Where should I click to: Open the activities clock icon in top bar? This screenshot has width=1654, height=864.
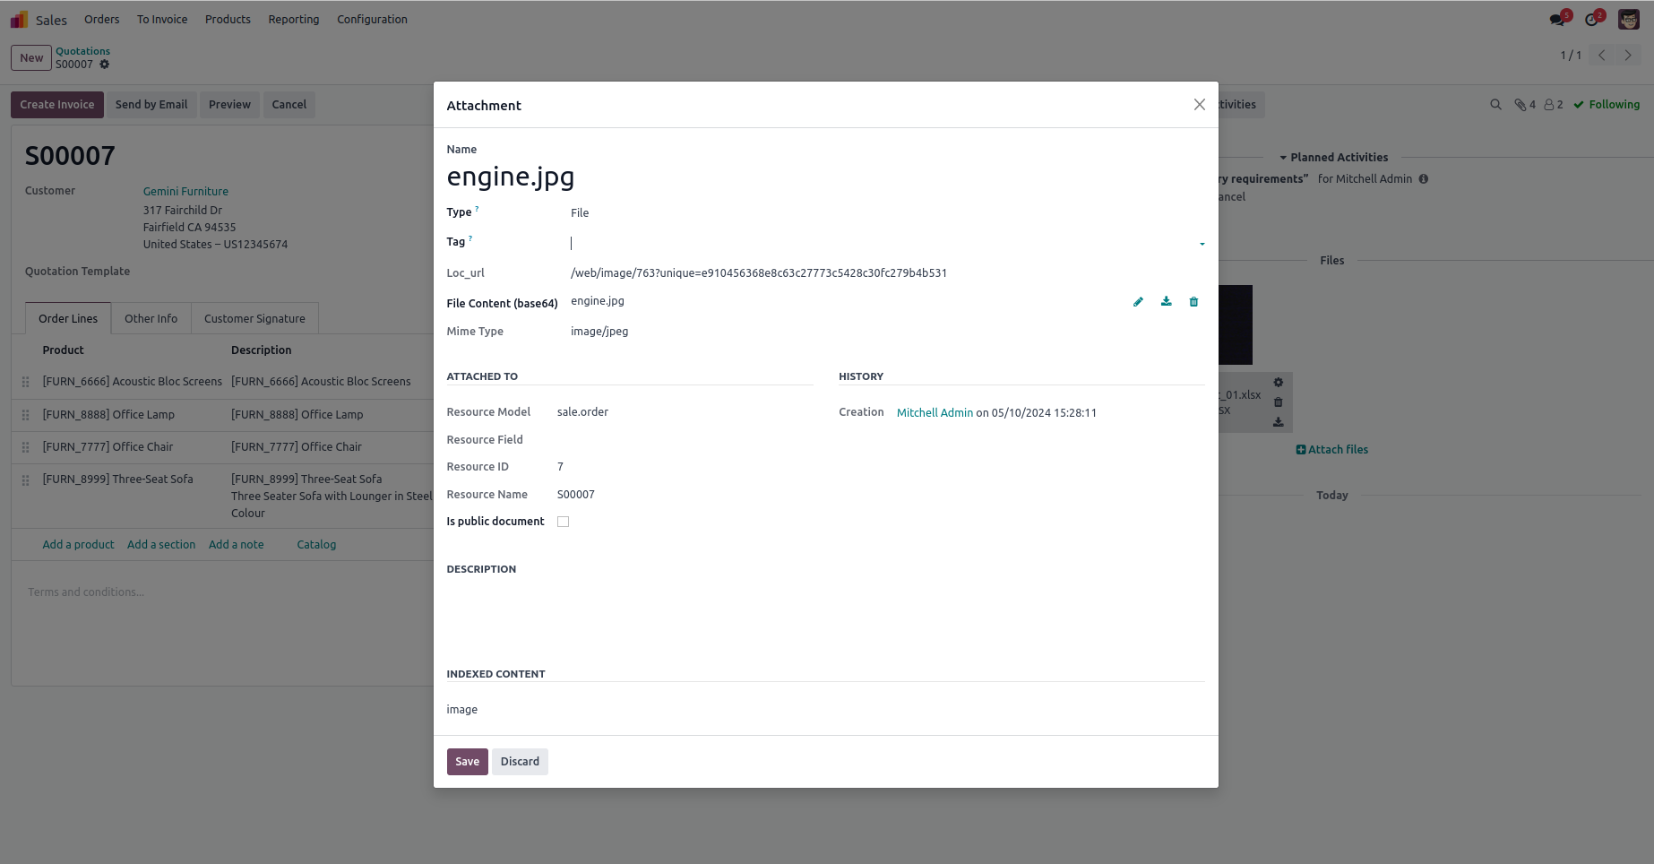(1591, 20)
